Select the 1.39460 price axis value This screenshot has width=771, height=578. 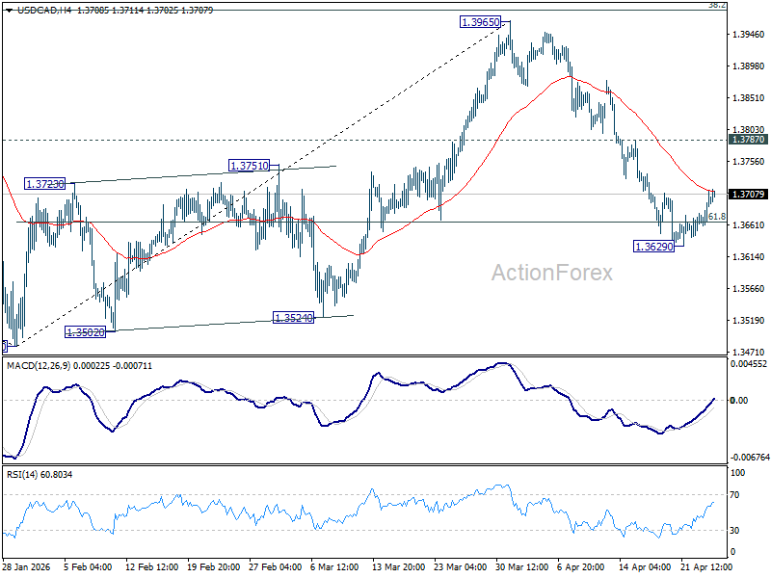click(x=749, y=34)
